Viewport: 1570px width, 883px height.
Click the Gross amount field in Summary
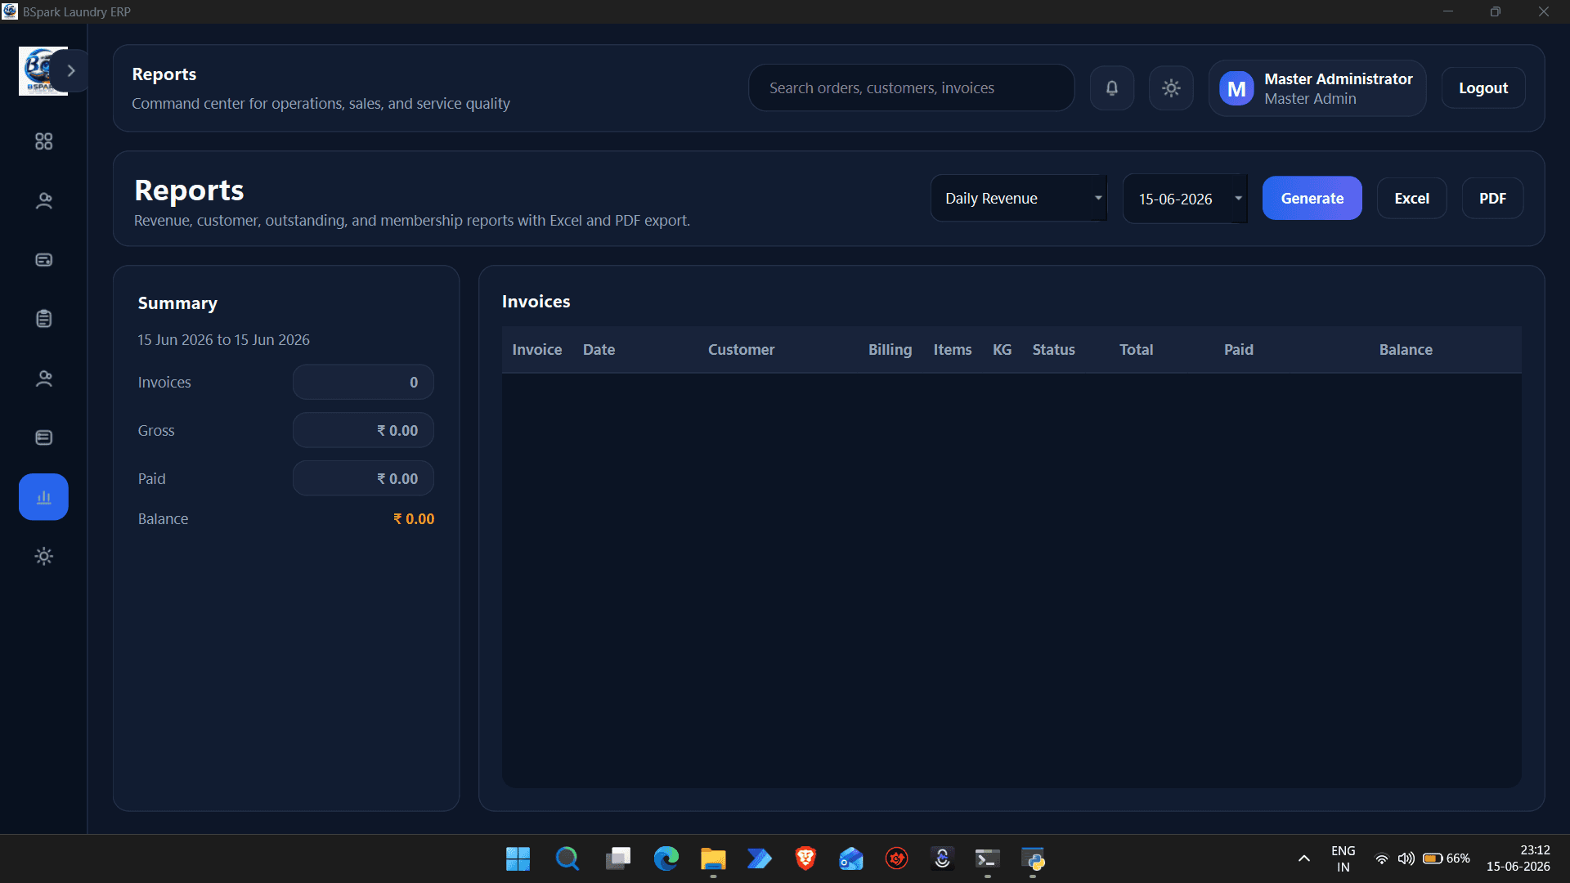click(x=363, y=430)
